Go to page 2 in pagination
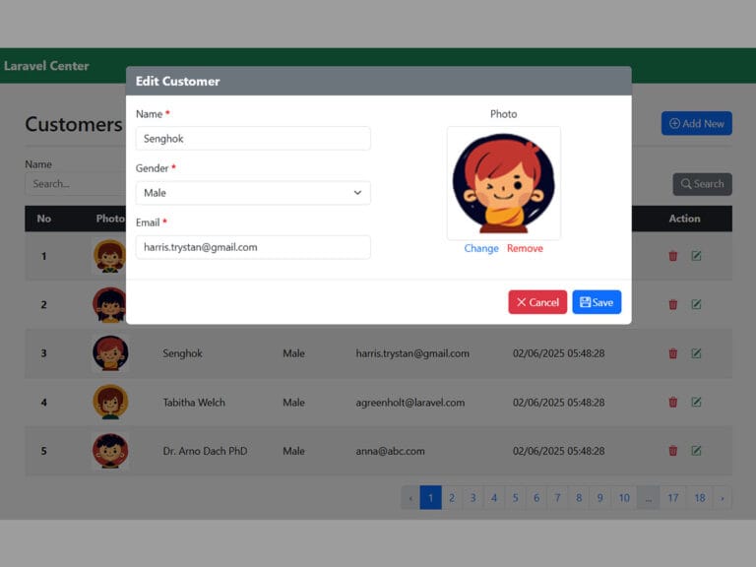 pos(452,498)
